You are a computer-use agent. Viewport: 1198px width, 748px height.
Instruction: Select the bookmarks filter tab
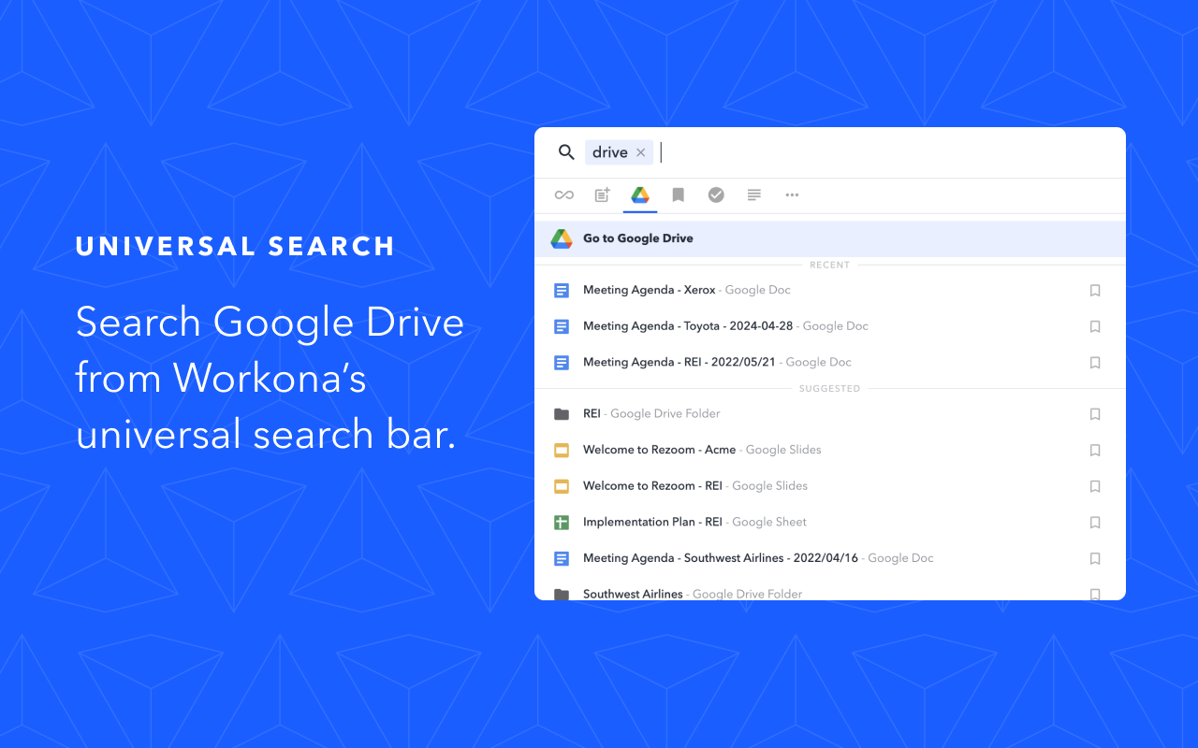point(679,194)
